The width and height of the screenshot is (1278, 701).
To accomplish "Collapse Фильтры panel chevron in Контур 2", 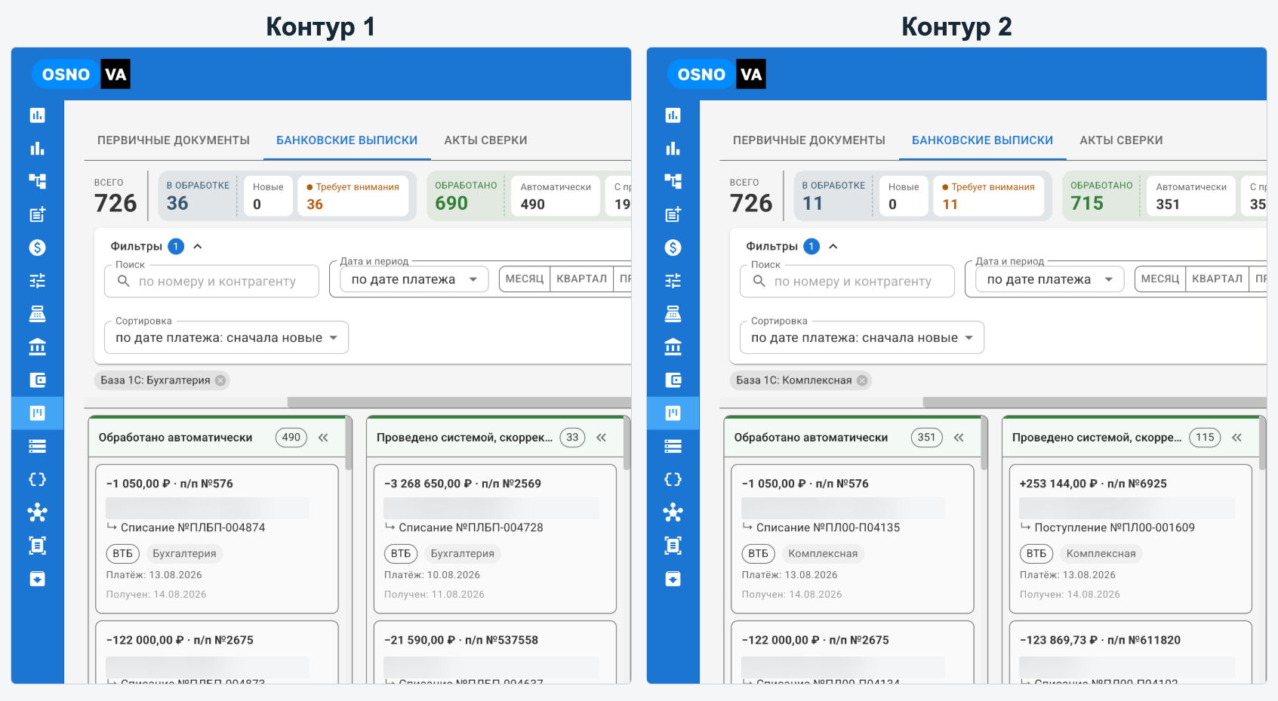I will (x=833, y=246).
